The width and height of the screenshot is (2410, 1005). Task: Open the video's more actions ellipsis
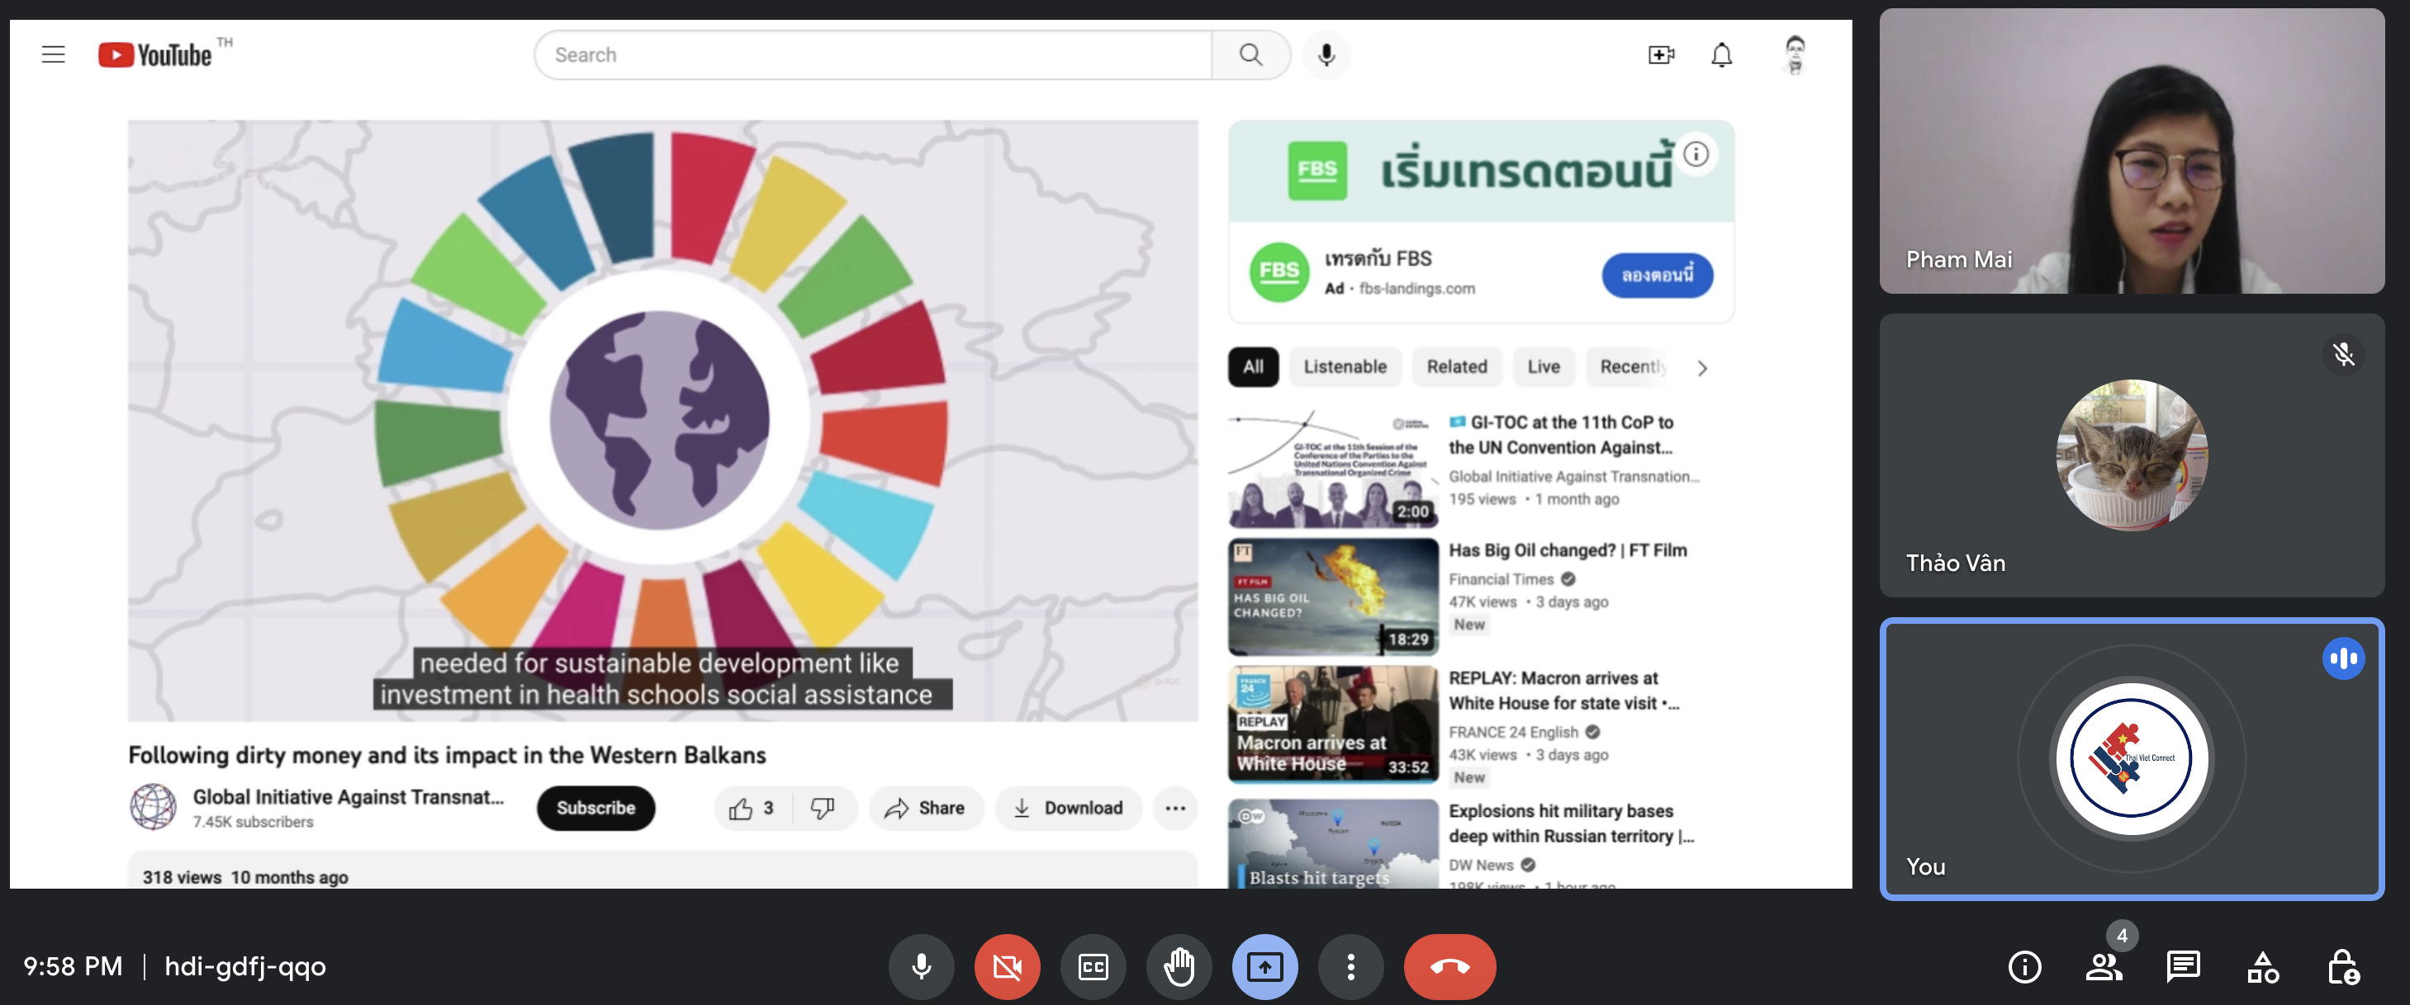[1175, 808]
